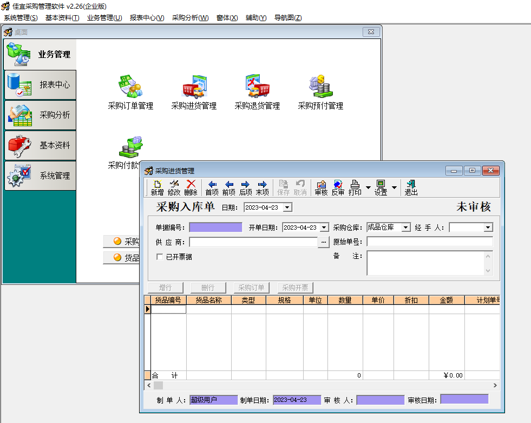Screen dimensions: 531x423
Task: Tick the 已开票据 checkbox
Action: (x=160, y=257)
